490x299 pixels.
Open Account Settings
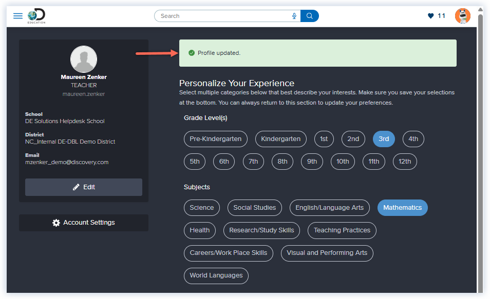coord(84,223)
